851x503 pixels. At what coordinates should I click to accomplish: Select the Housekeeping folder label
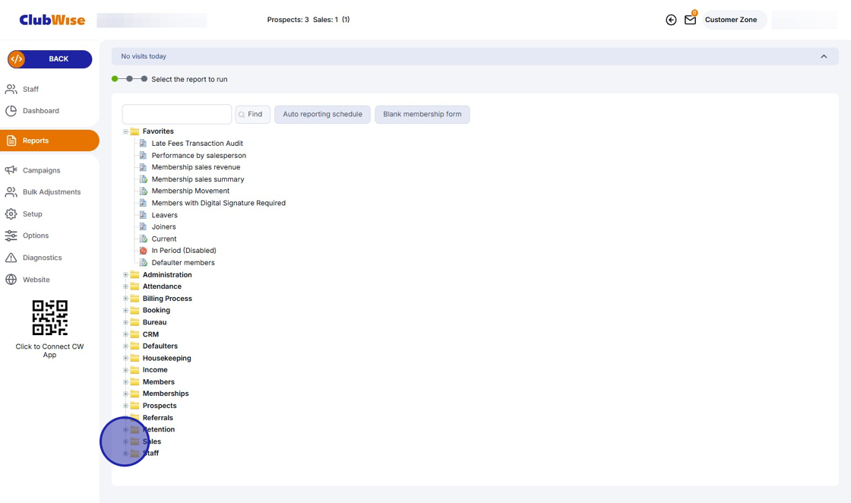[x=166, y=358]
